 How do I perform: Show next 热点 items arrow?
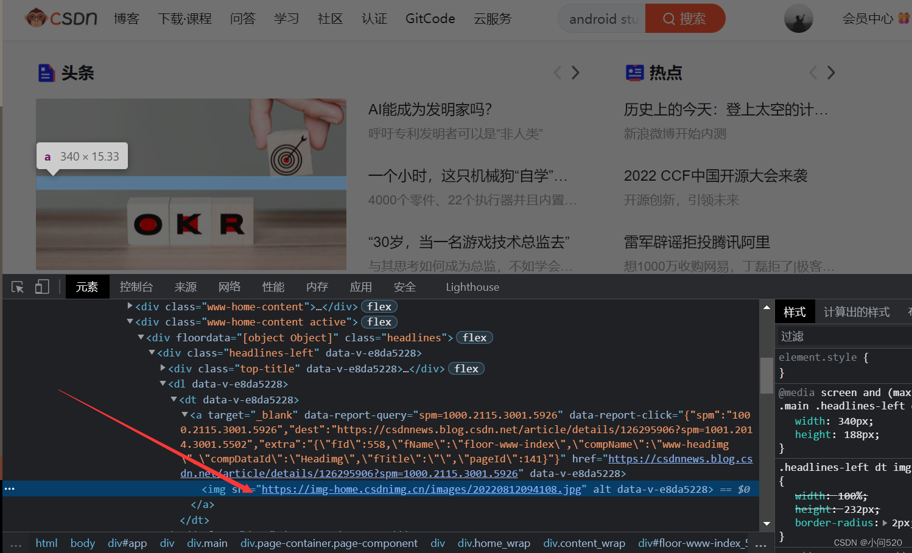click(x=831, y=73)
